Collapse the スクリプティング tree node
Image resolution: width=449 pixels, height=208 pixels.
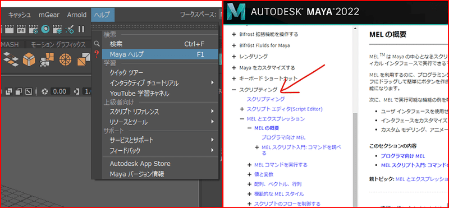point(234,90)
